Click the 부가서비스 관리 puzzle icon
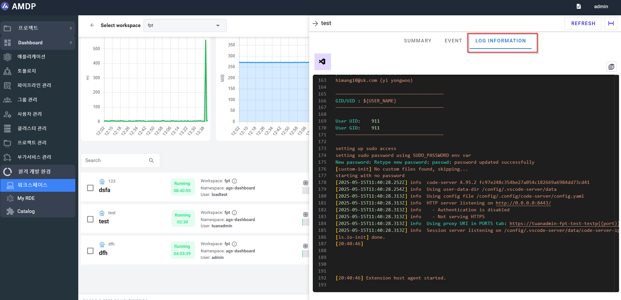The width and height of the screenshot is (621, 300). coord(8,157)
